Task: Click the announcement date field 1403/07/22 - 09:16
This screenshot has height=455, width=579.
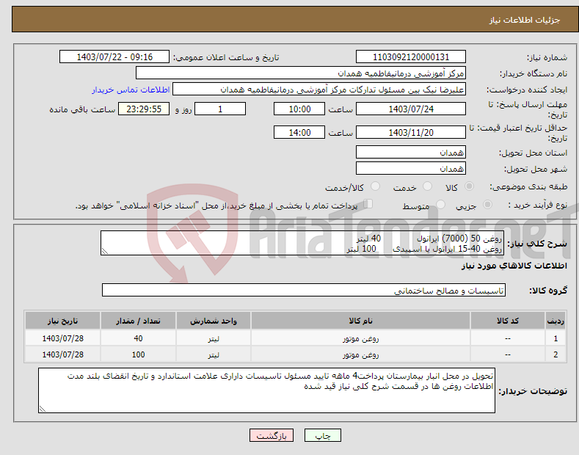Action: 114,57
